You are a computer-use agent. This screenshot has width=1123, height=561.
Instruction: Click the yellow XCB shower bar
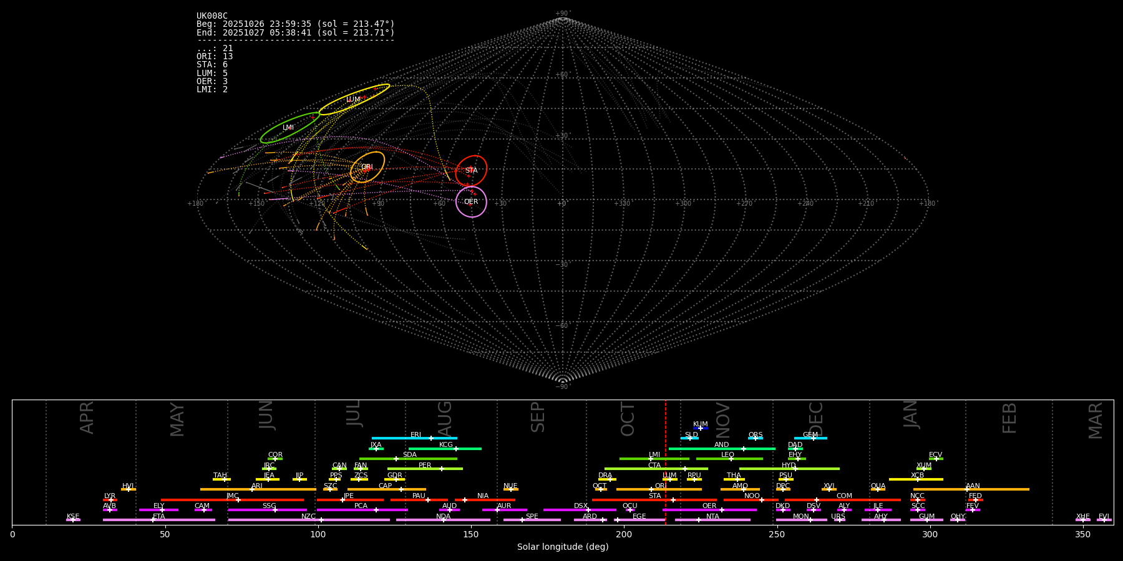point(916,479)
